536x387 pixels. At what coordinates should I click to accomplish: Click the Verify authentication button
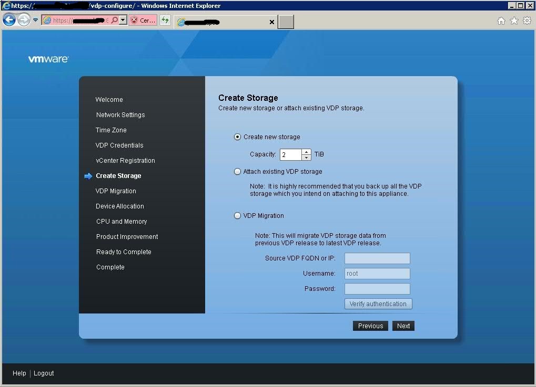pyautogui.click(x=378, y=304)
